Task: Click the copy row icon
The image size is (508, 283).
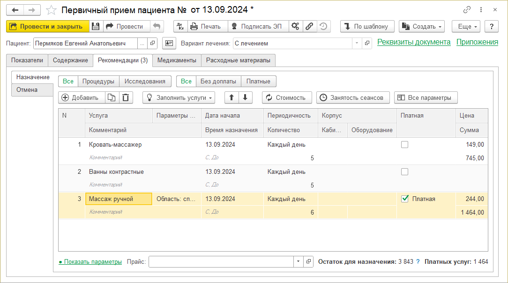Action: [111, 97]
